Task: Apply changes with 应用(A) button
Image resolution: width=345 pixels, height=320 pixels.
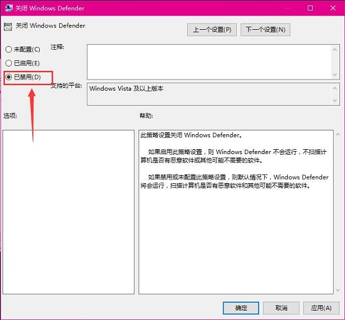Action: coord(321,308)
